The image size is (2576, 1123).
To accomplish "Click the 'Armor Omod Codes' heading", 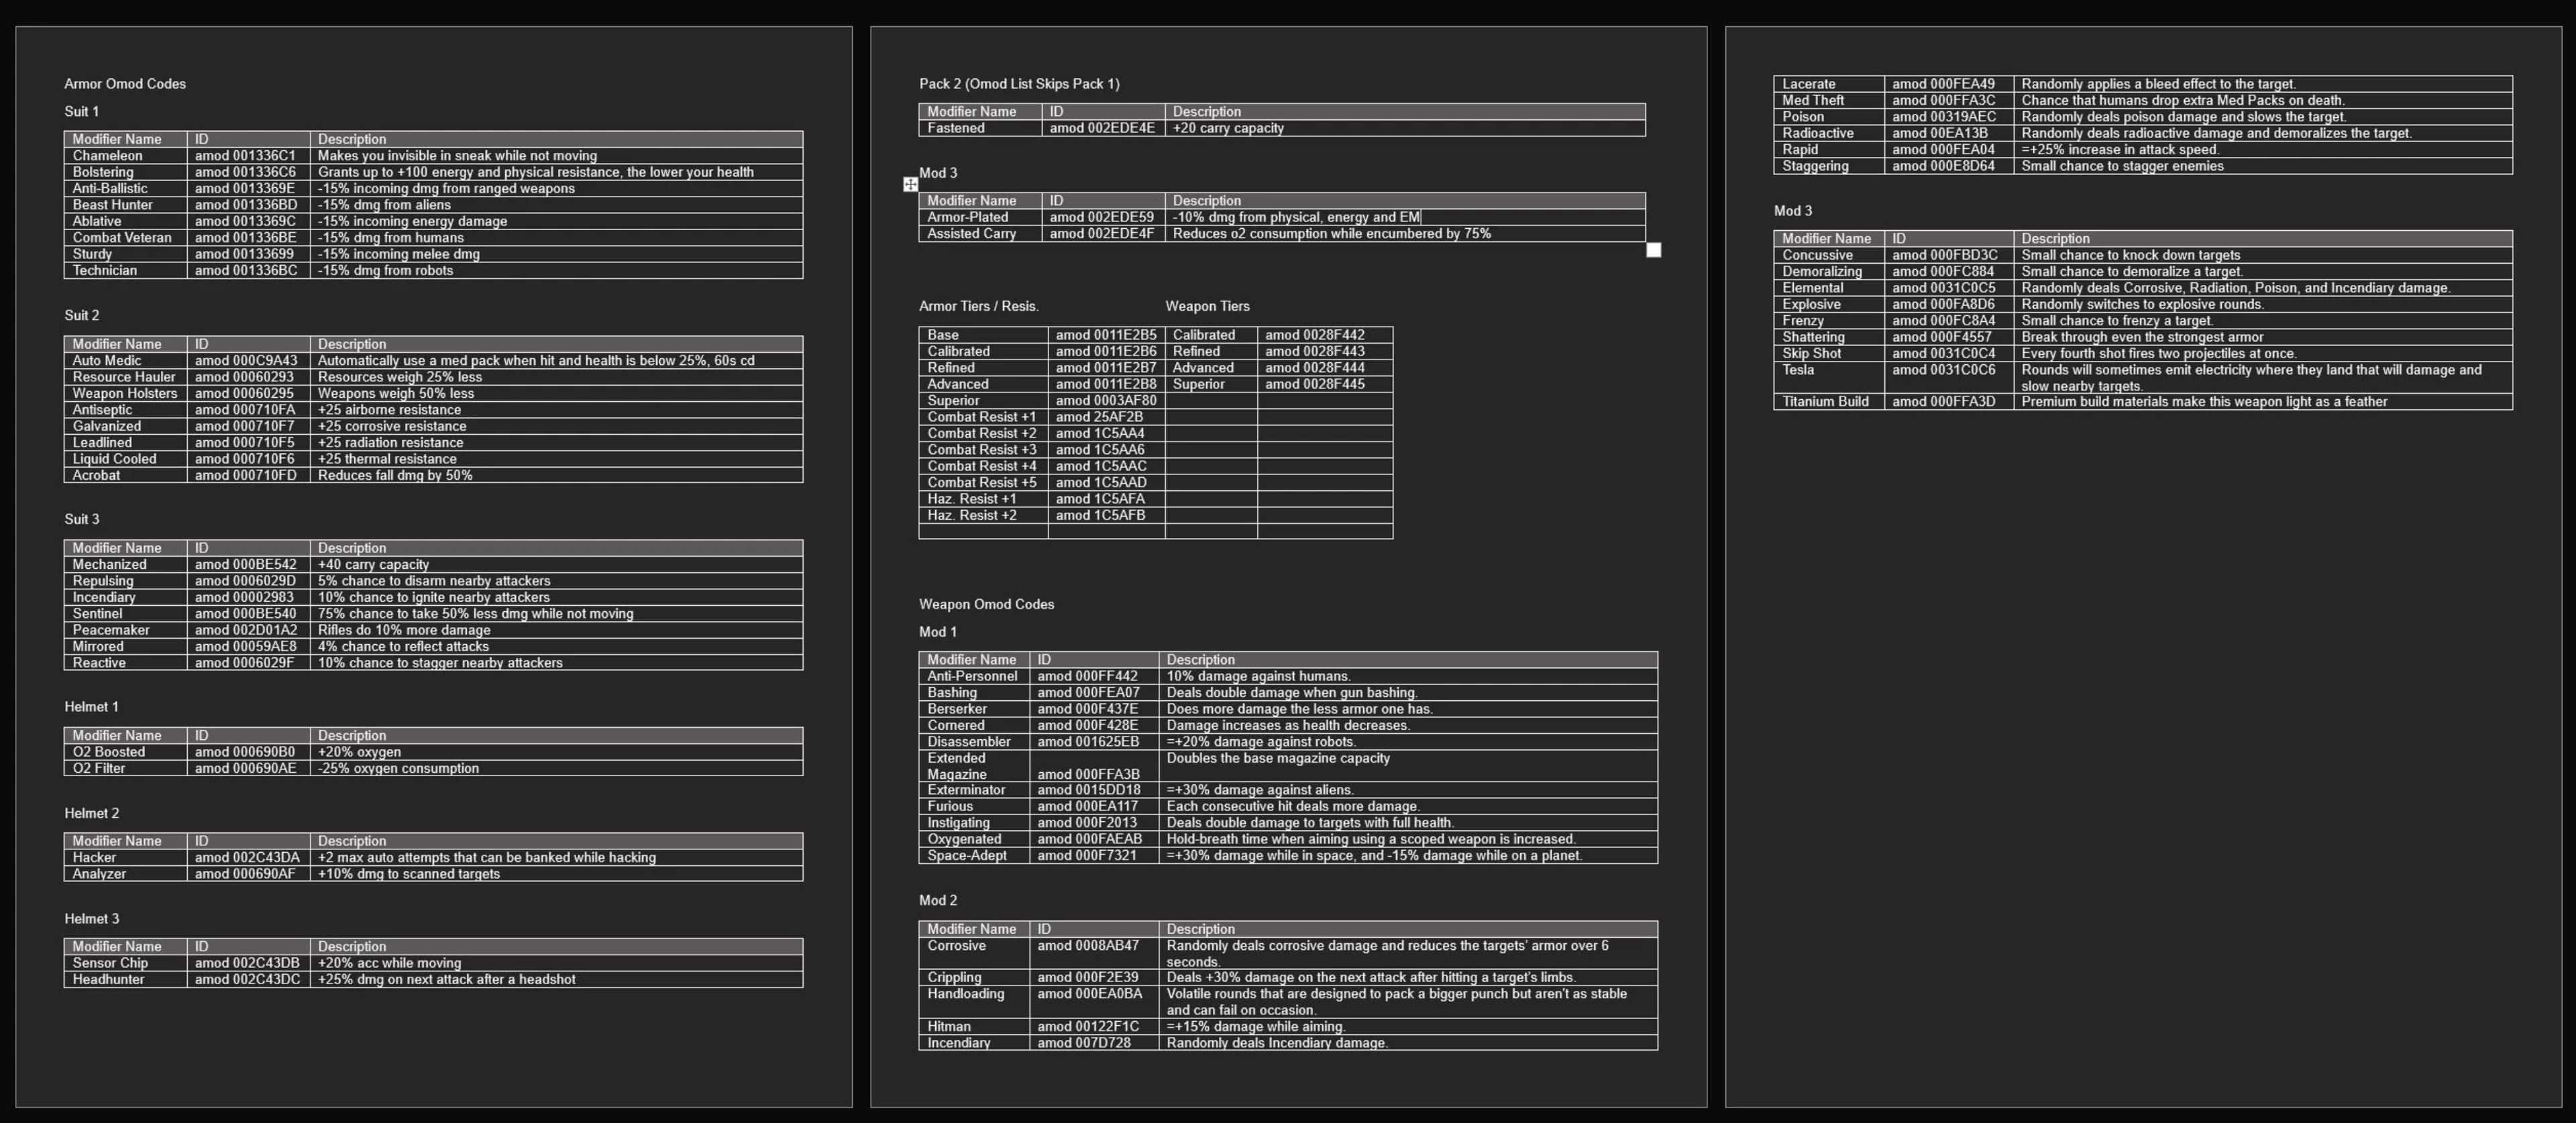I will coord(125,84).
